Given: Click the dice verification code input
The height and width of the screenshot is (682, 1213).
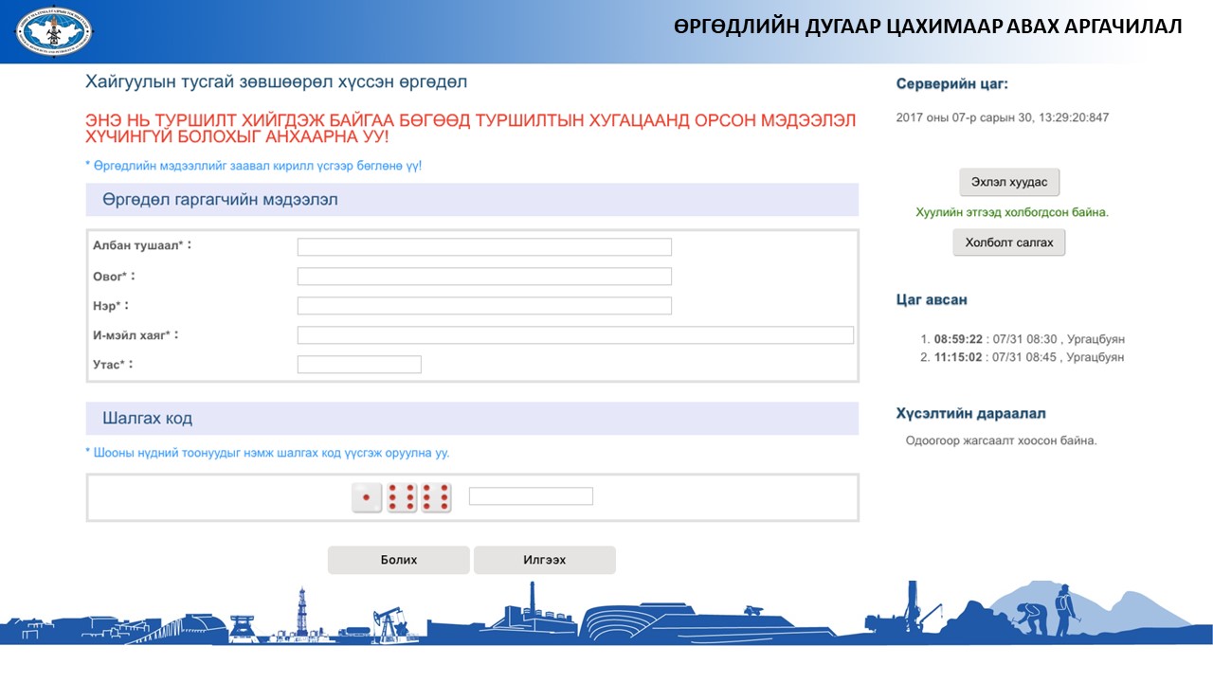Looking at the screenshot, I should coord(531,496).
